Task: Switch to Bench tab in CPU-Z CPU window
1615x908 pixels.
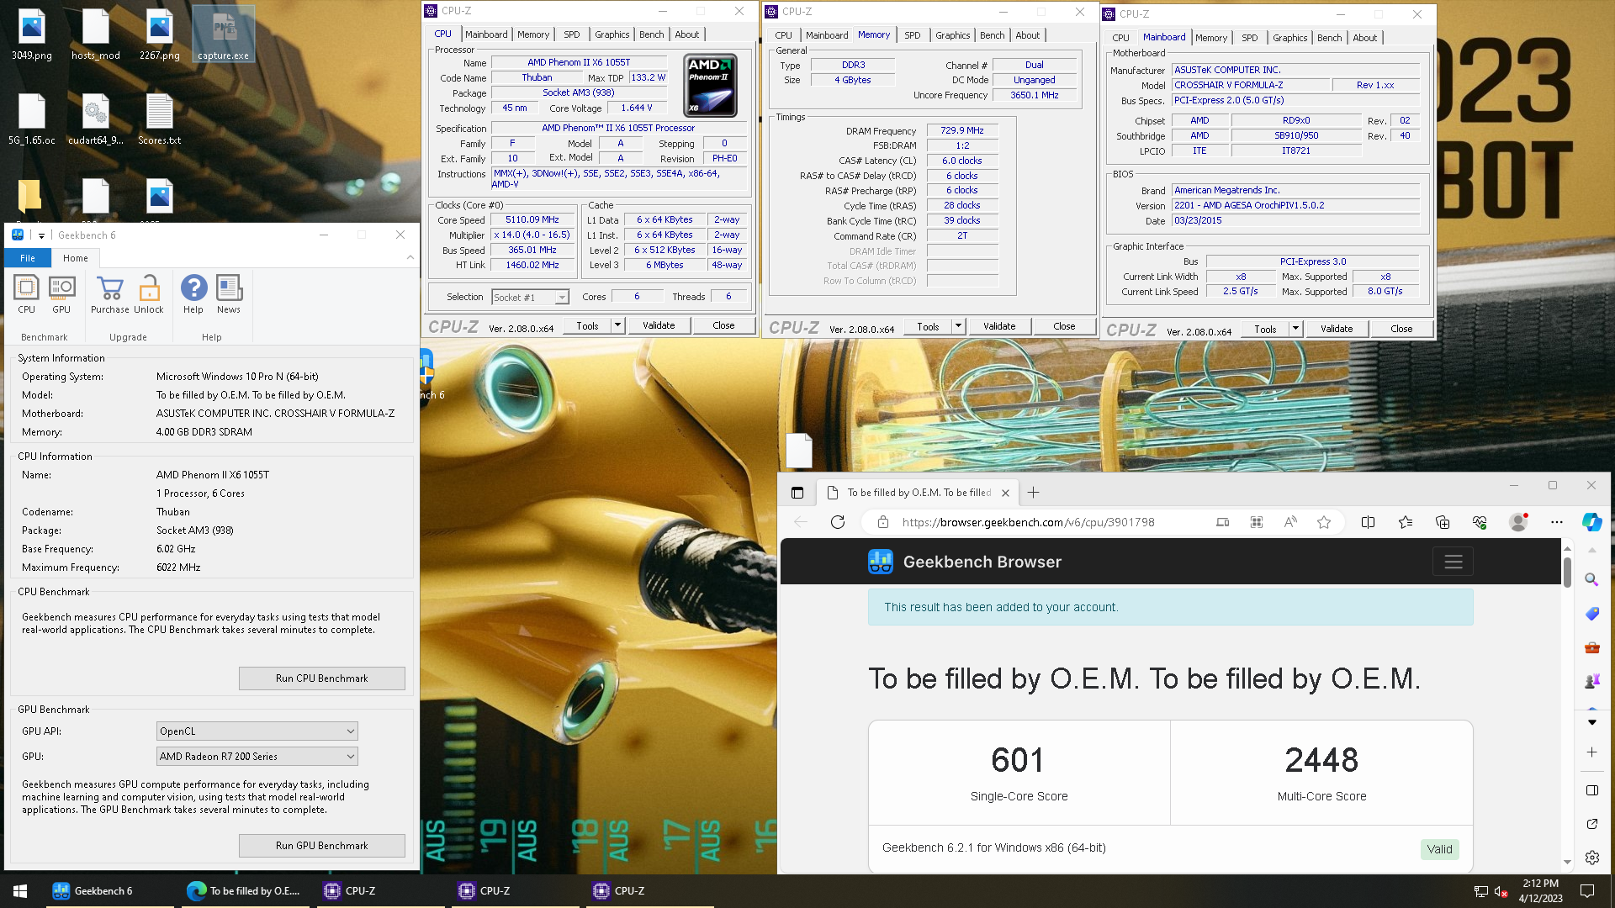Action: [x=651, y=34]
